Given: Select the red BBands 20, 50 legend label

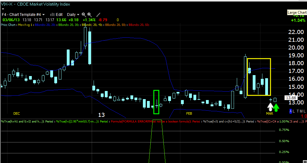Looking at the screenshot, I should [139, 25].
